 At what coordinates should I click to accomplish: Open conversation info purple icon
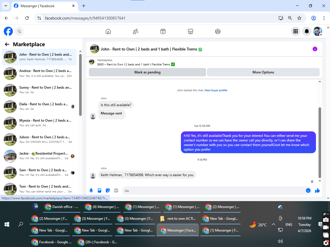coord(315,49)
